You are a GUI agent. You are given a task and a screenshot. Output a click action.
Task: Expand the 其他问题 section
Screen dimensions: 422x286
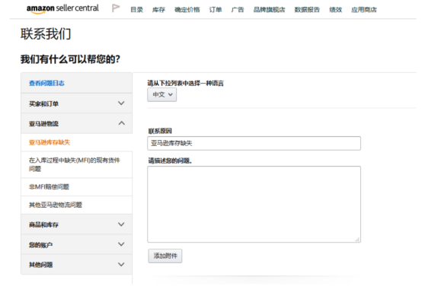click(x=76, y=265)
